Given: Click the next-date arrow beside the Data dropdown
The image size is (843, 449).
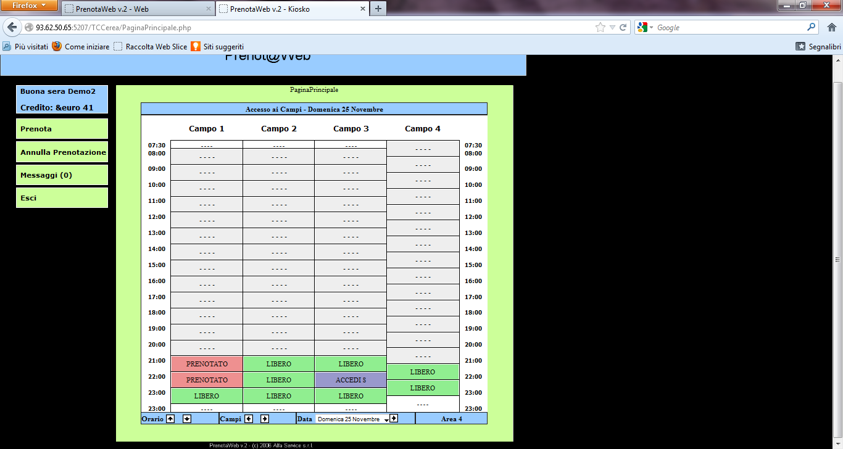Looking at the screenshot, I should (x=394, y=418).
